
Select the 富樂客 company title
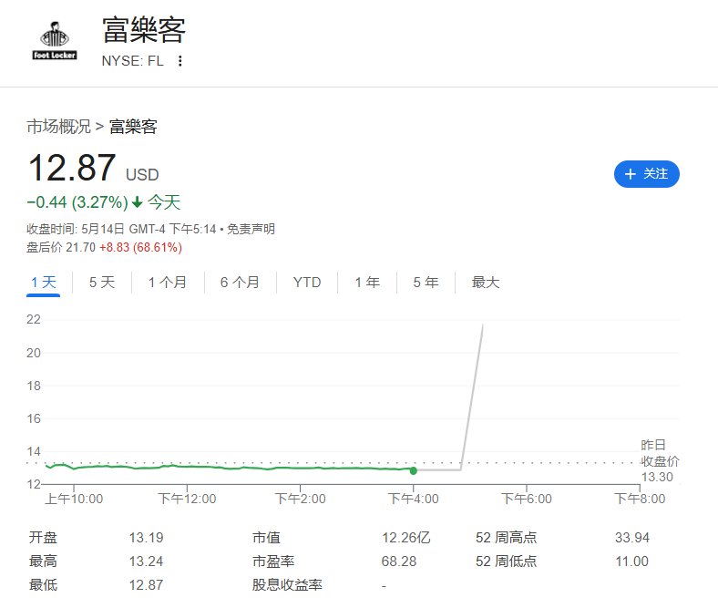pos(144,30)
